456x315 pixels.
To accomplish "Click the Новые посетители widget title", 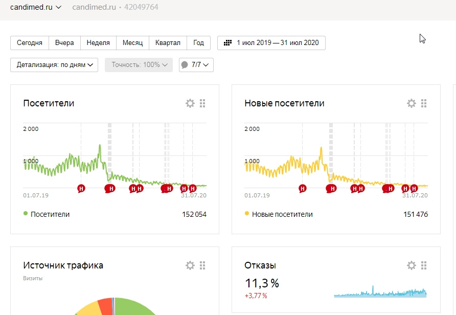I will pyautogui.click(x=284, y=103).
